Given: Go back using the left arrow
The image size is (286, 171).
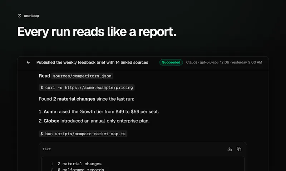Looking at the screenshot, I should pyautogui.click(x=28, y=62).
